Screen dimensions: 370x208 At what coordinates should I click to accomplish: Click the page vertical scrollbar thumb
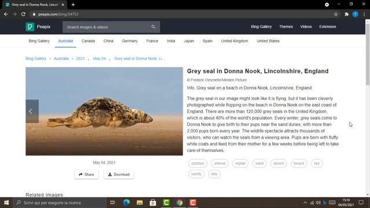pyautogui.click(x=368, y=54)
